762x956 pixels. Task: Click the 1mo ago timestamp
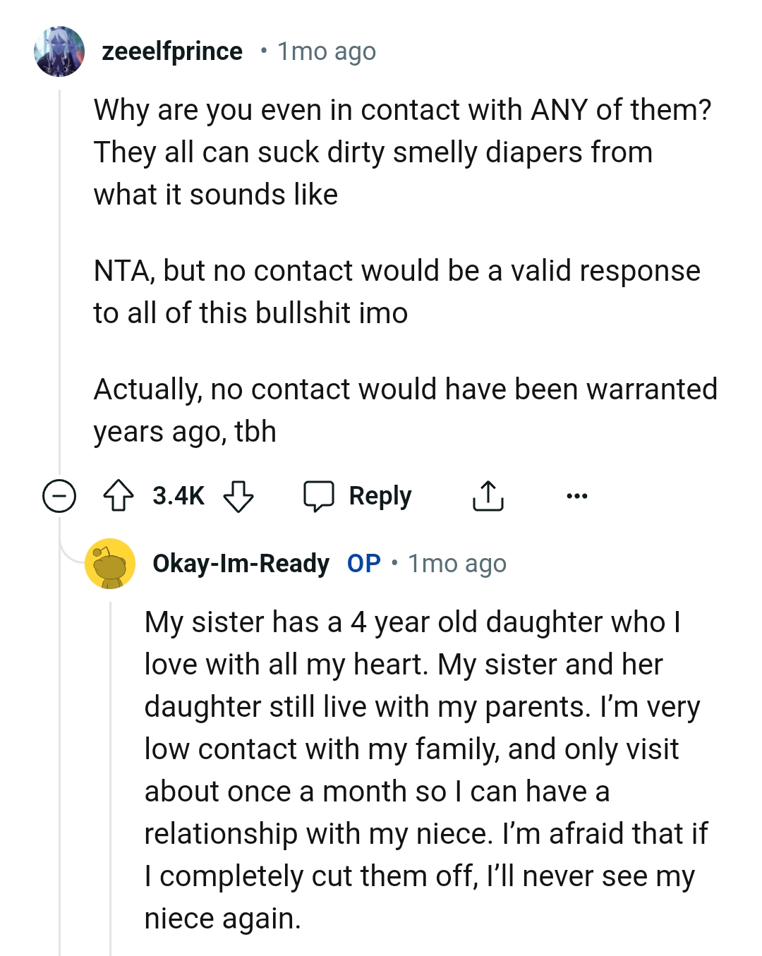(x=325, y=51)
